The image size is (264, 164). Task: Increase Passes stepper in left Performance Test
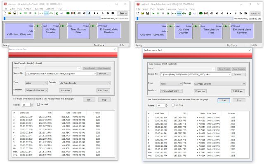click(32, 104)
